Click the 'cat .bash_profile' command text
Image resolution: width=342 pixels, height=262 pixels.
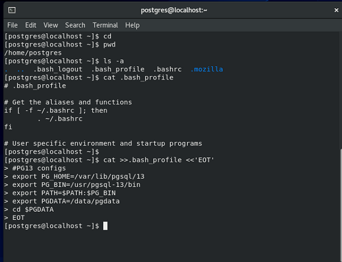pyautogui.click(x=139, y=77)
